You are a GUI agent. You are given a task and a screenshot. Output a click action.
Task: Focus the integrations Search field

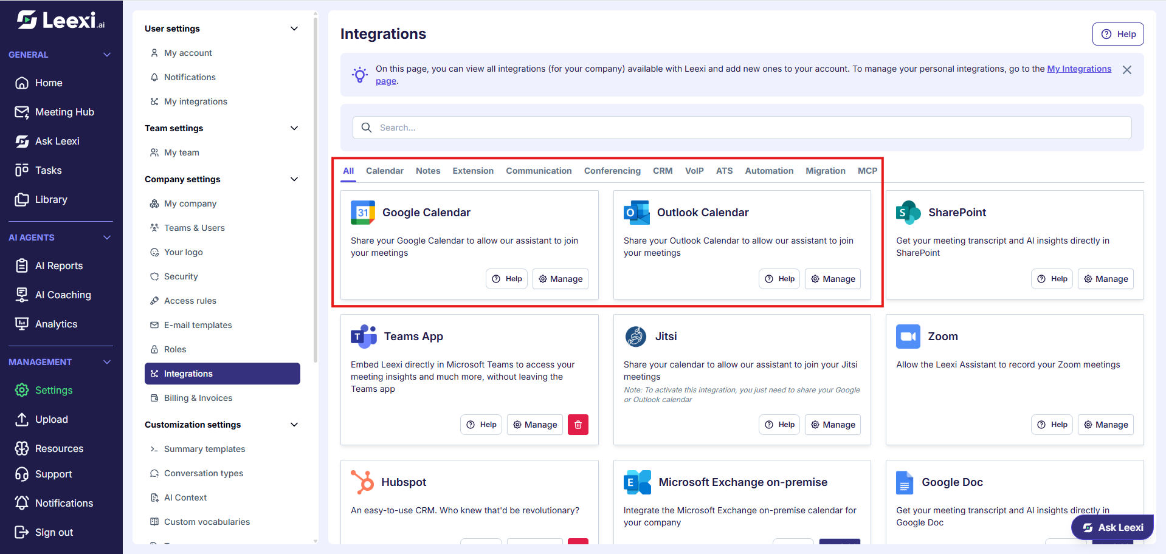[742, 128]
